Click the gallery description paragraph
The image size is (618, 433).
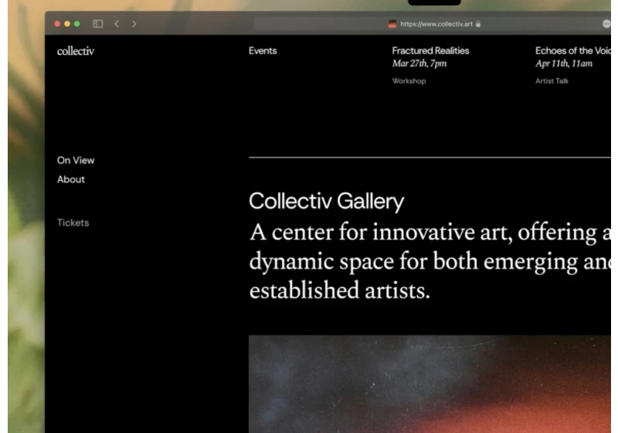click(430, 261)
